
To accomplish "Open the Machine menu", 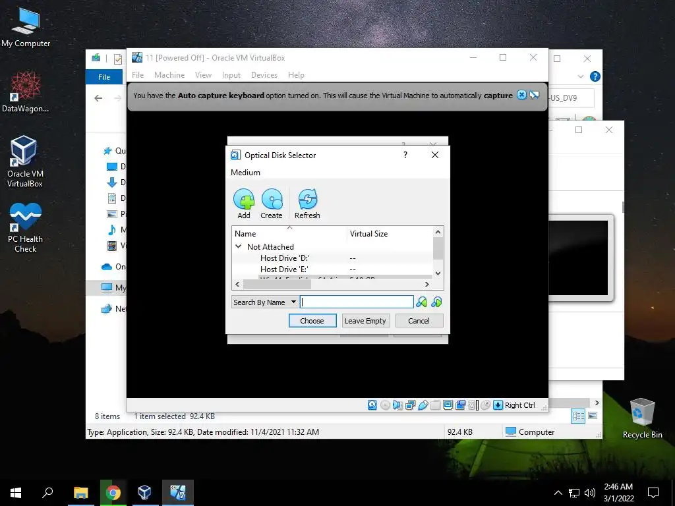I will [169, 75].
